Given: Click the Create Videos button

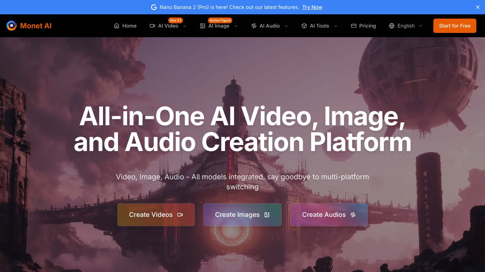Looking at the screenshot, I should tap(156, 215).
